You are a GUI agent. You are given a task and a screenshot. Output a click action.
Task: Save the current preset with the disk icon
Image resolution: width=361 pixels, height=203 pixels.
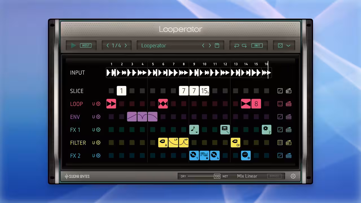point(217,45)
